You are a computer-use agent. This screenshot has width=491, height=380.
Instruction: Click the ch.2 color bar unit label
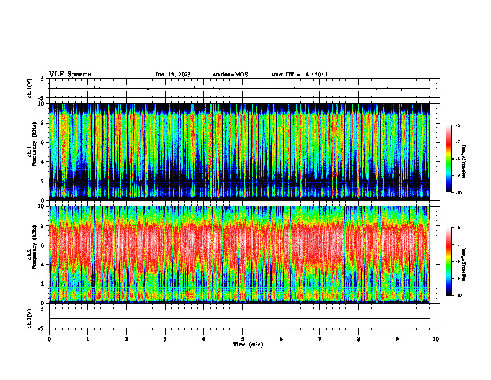[x=464, y=264]
